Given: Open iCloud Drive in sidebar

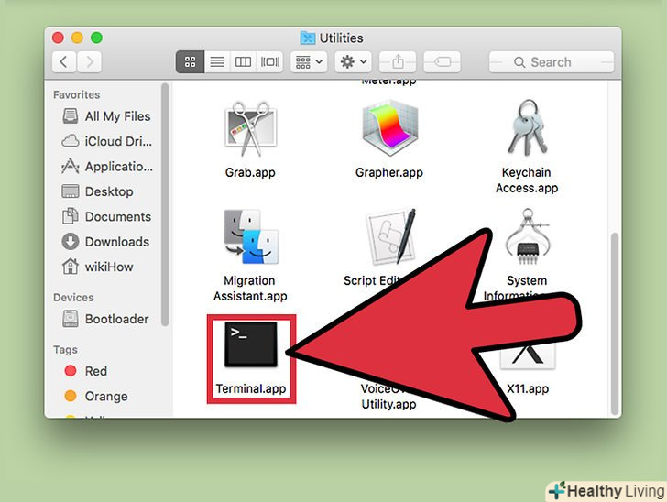Looking at the screenshot, I should click(106, 141).
